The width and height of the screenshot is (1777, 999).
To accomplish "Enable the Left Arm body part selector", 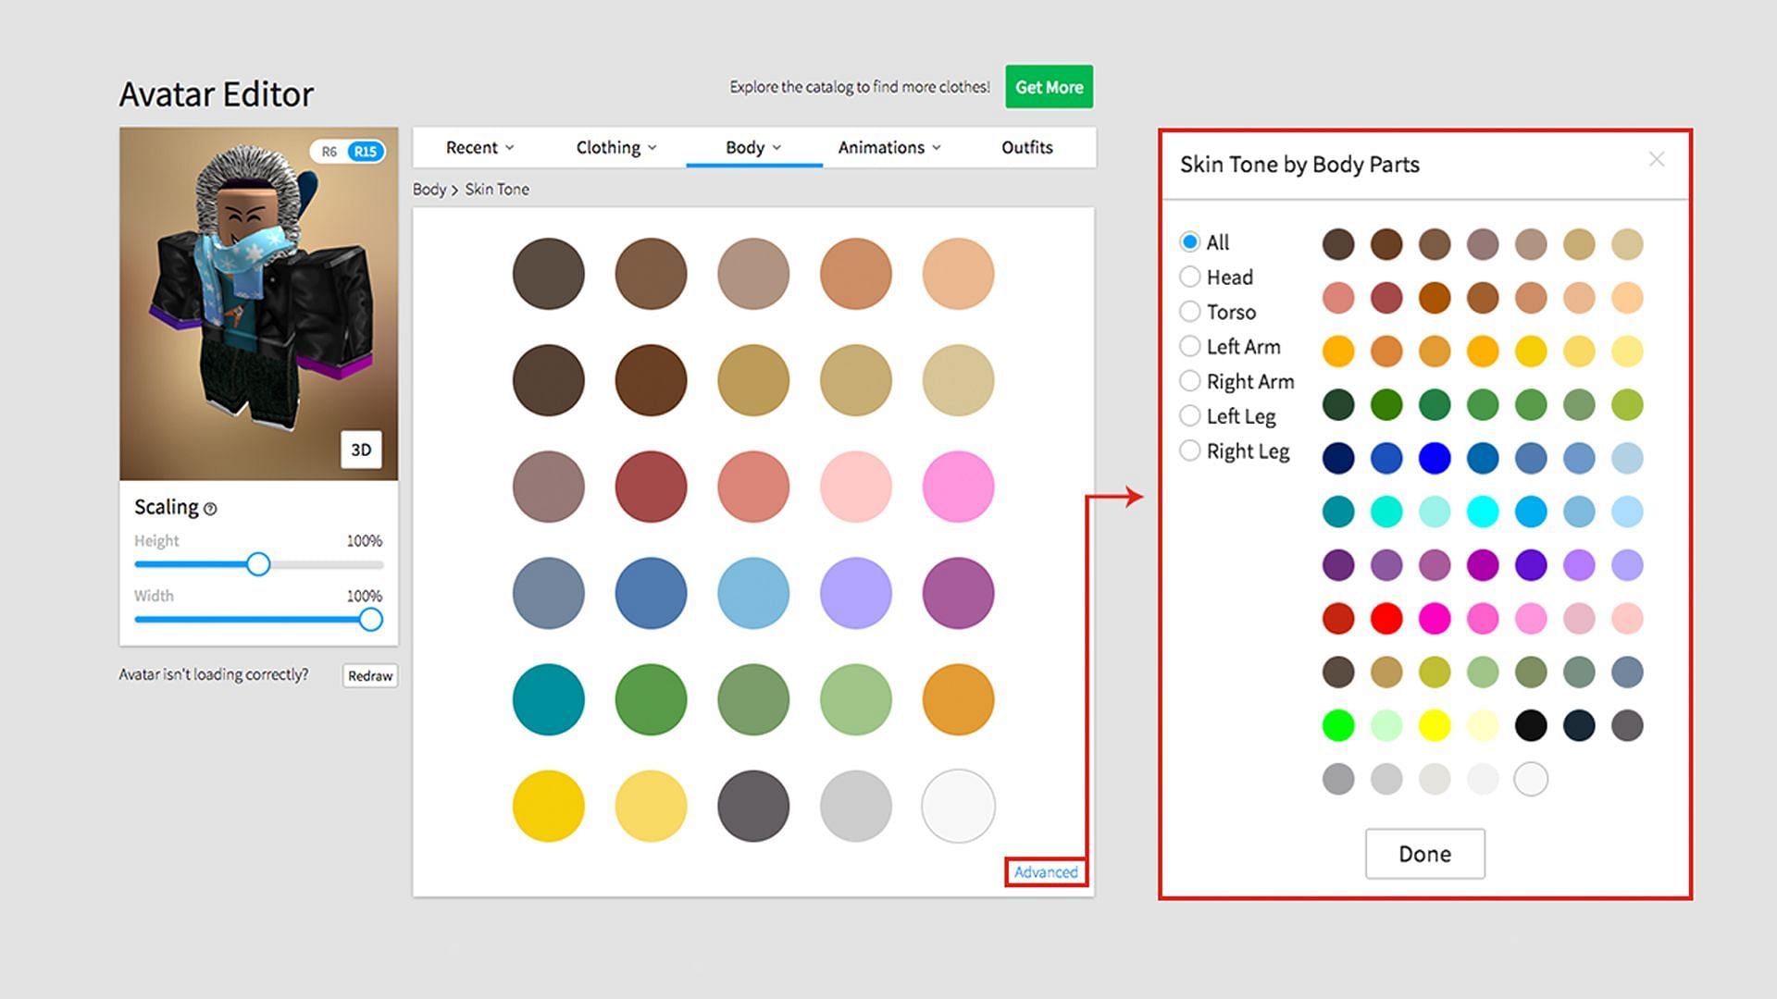I will pyautogui.click(x=1192, y=345).
